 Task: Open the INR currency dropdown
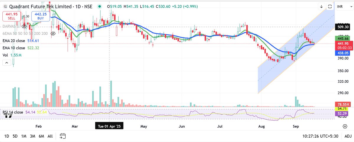point(344,6)
